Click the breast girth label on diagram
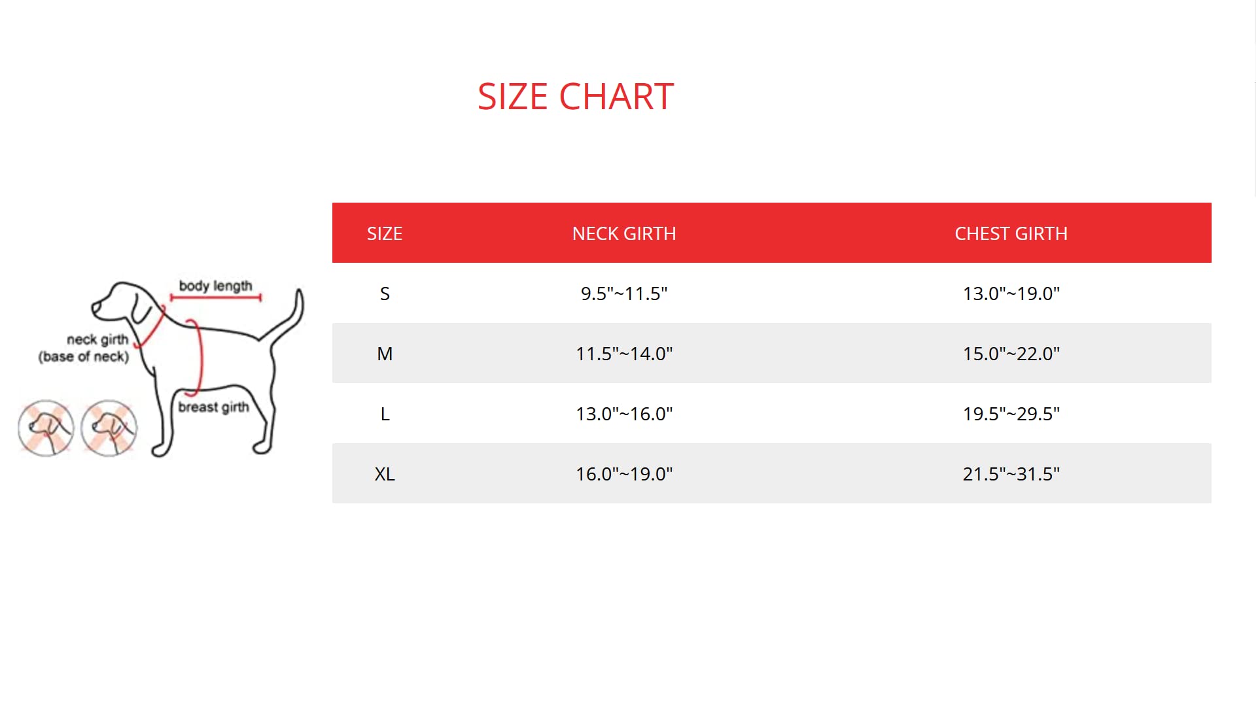 tap(213, 407)
